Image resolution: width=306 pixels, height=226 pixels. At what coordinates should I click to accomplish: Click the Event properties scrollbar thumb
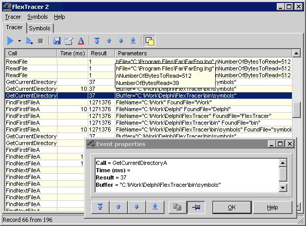[x=283, y=174]
